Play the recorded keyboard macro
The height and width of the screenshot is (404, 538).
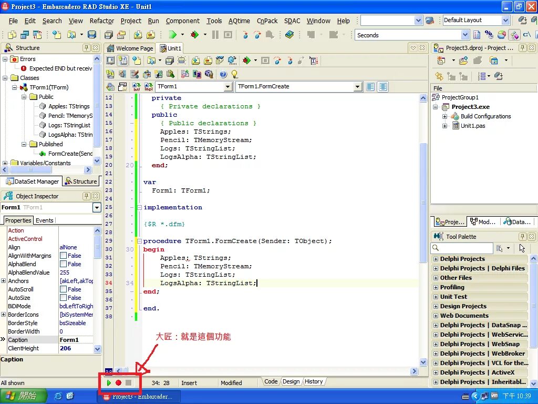(x=109, y=383)
